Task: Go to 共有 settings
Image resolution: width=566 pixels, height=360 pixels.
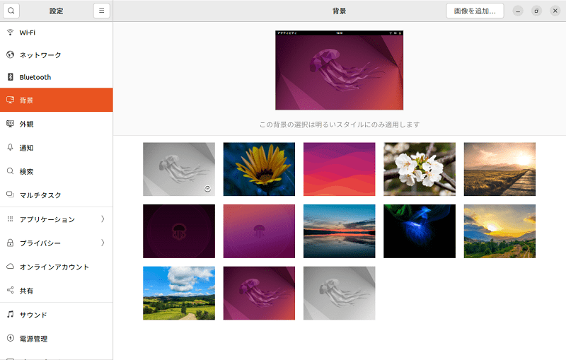Action: click(57, 291)
